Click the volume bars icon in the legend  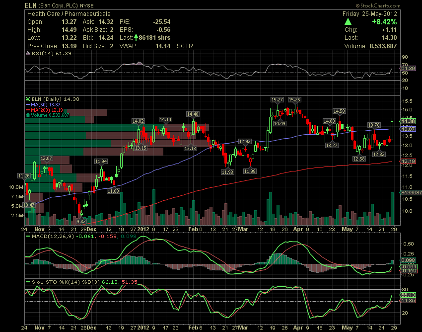[28, 115]
